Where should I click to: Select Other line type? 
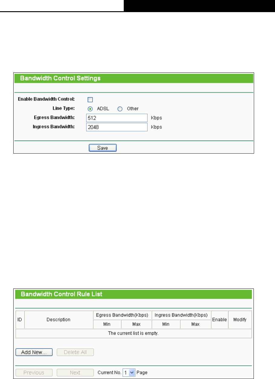coord(120,109)
